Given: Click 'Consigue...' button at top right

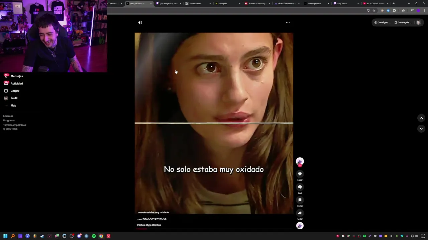Looking at the screenshot, I should tap(382, 23).
